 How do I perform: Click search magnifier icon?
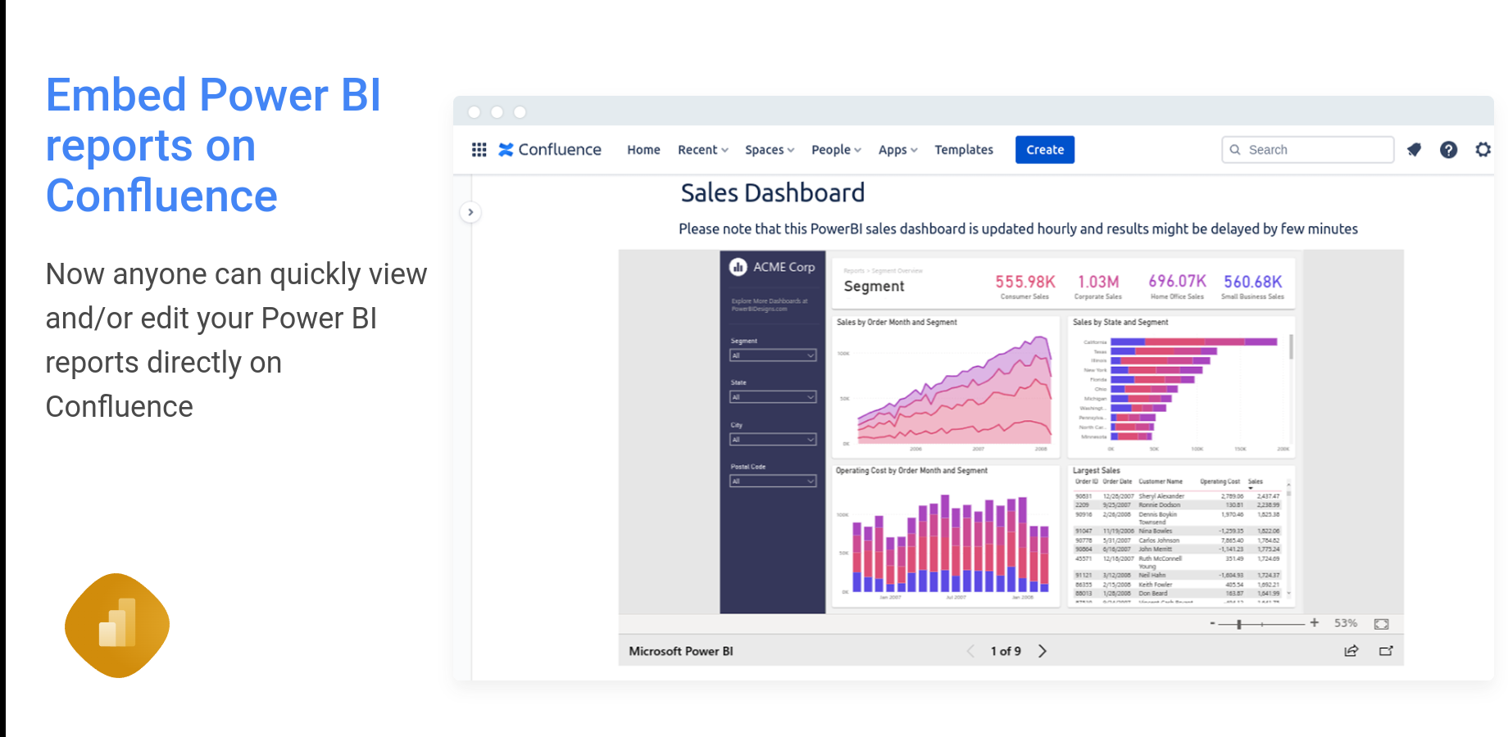coord(1235,150)
